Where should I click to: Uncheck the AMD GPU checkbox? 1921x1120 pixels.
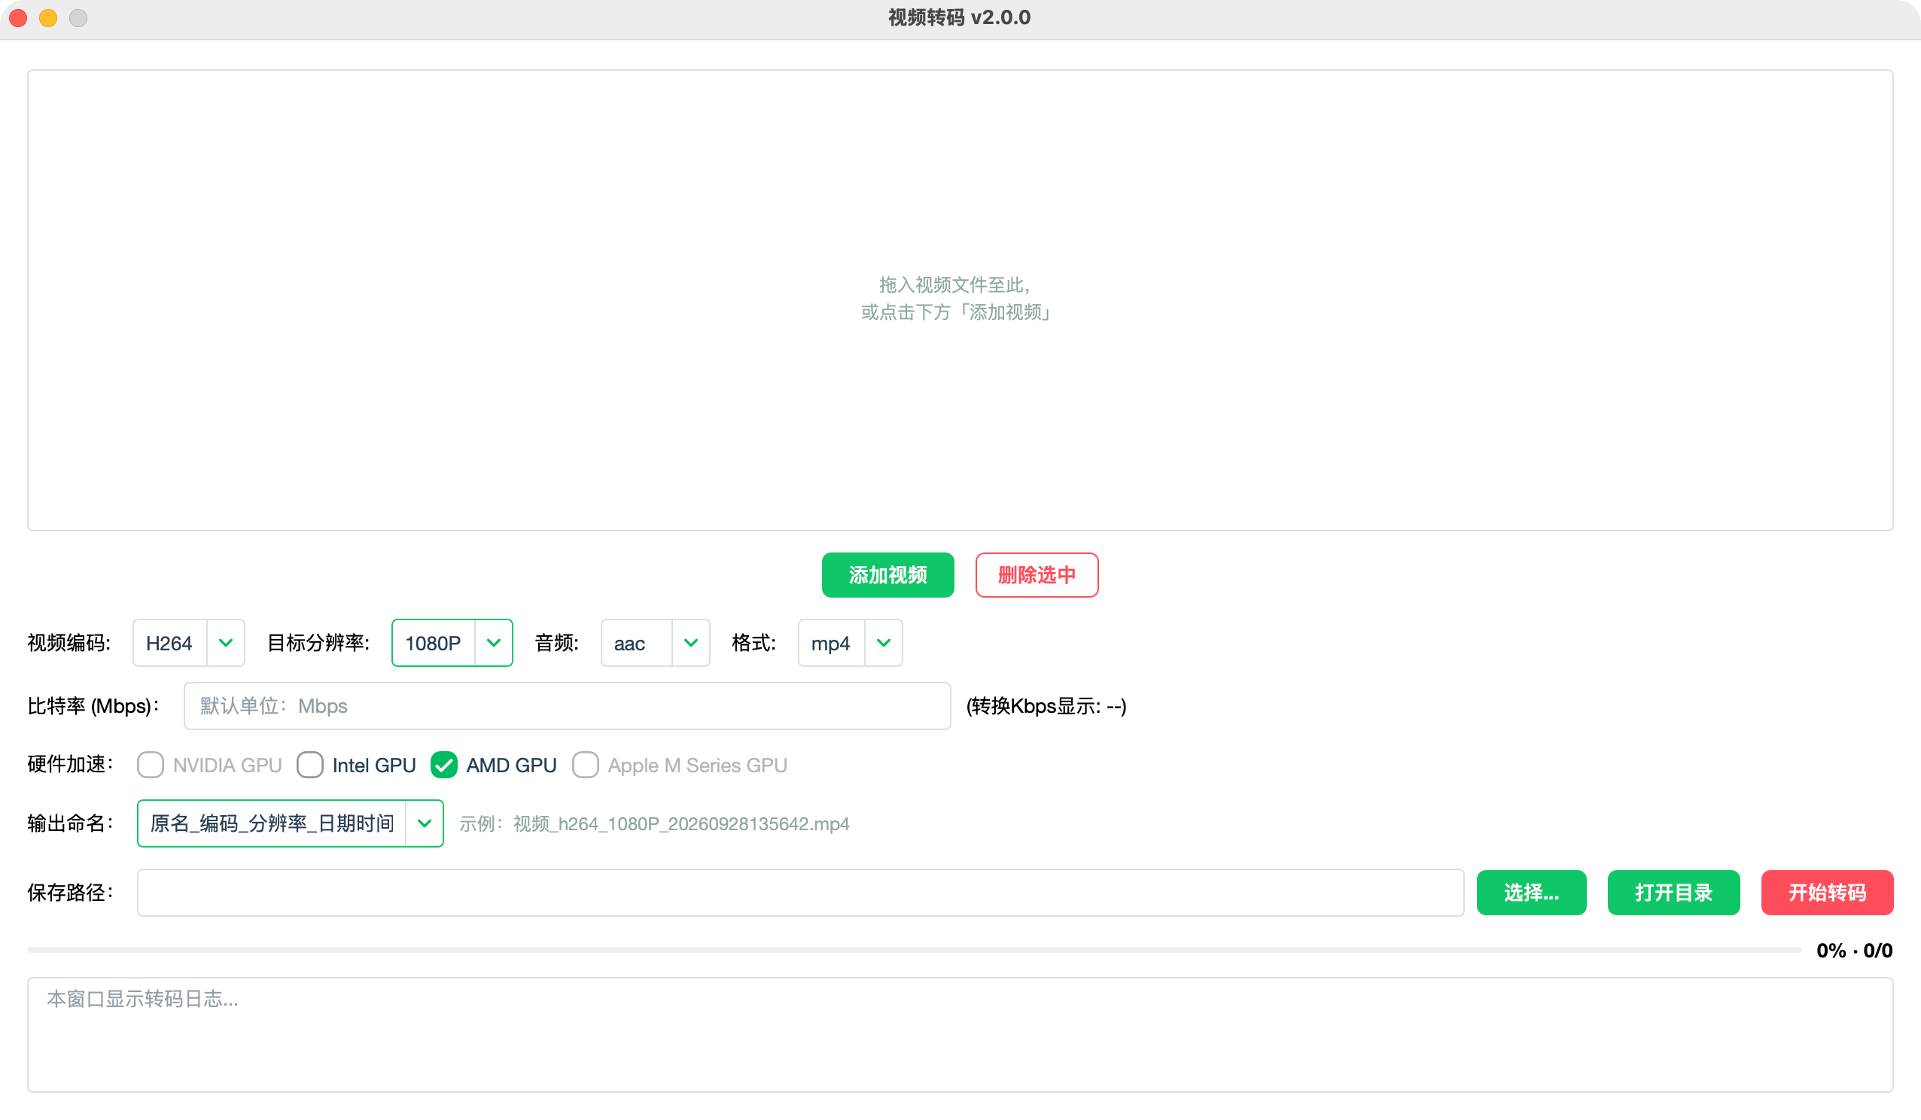coord(443,765)
